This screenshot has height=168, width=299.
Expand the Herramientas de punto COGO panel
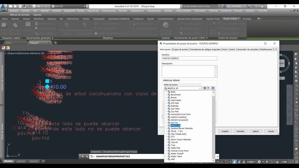pyautogui.click(x=191, y=38)
